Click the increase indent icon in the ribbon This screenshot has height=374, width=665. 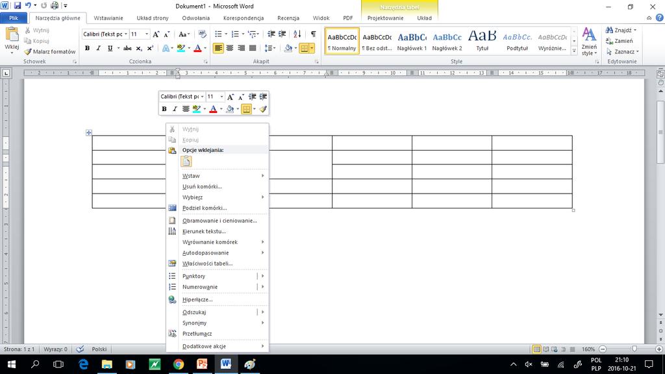pos(282,34)
